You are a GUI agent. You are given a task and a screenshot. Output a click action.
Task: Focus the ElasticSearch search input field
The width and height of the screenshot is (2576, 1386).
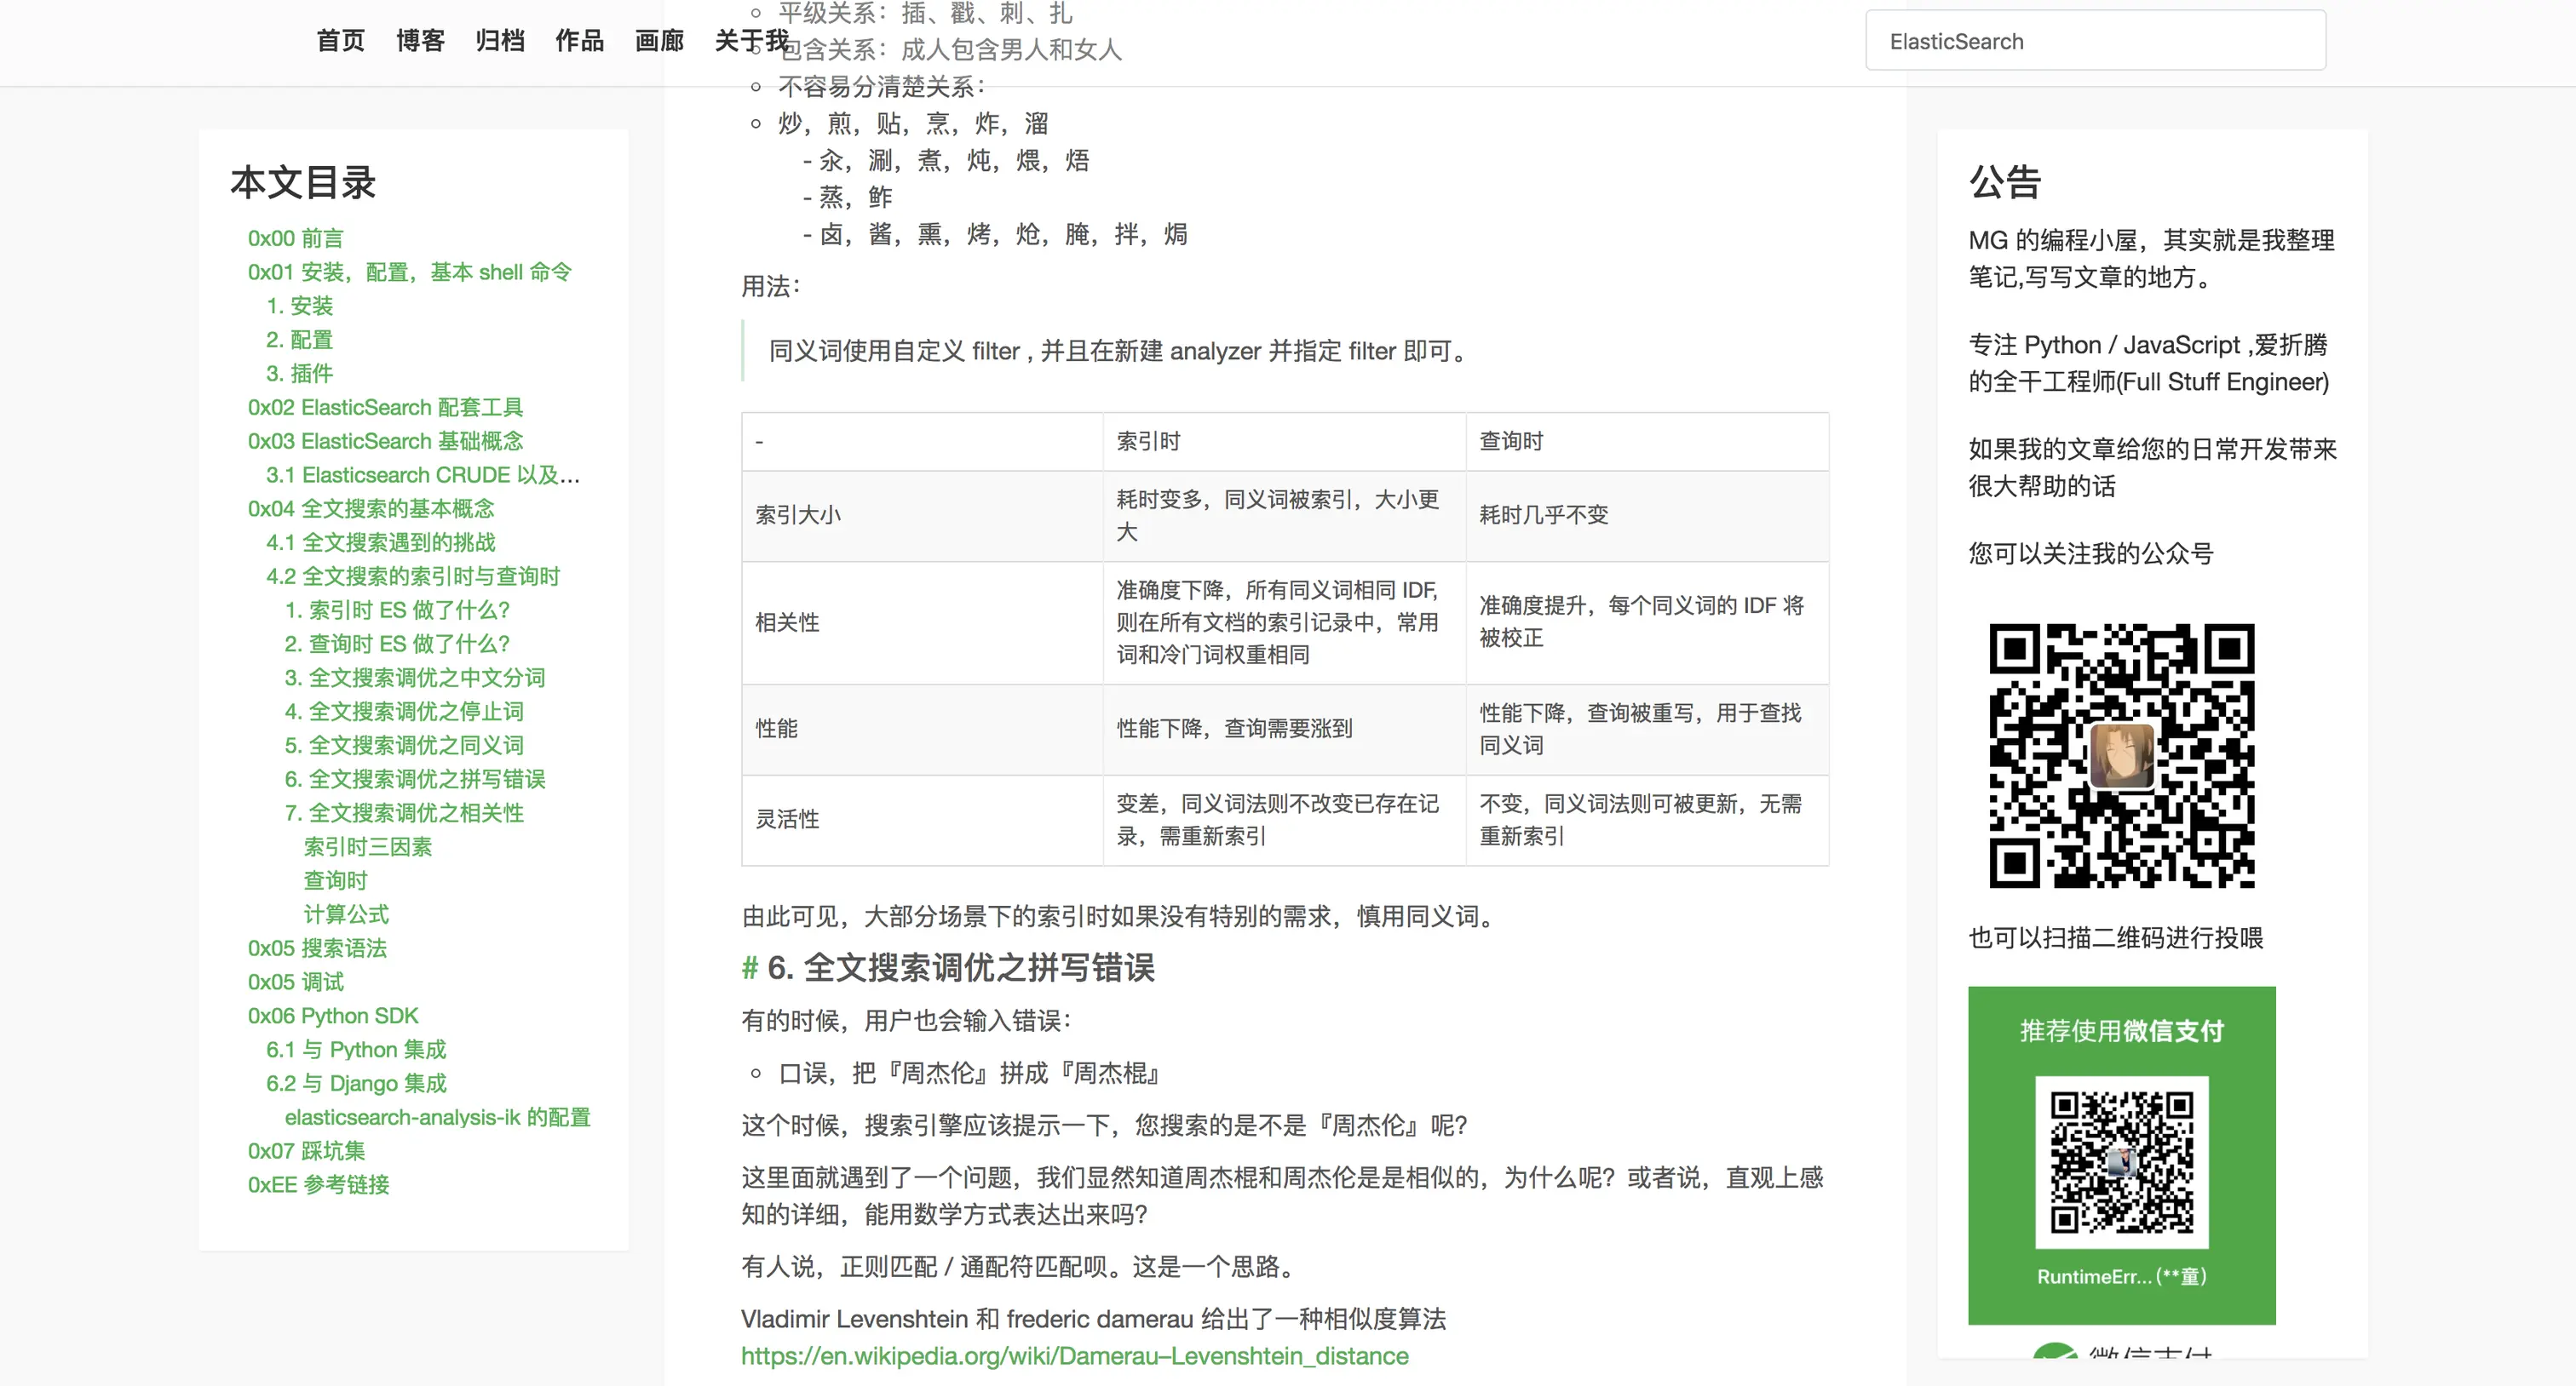point(2095,41)
